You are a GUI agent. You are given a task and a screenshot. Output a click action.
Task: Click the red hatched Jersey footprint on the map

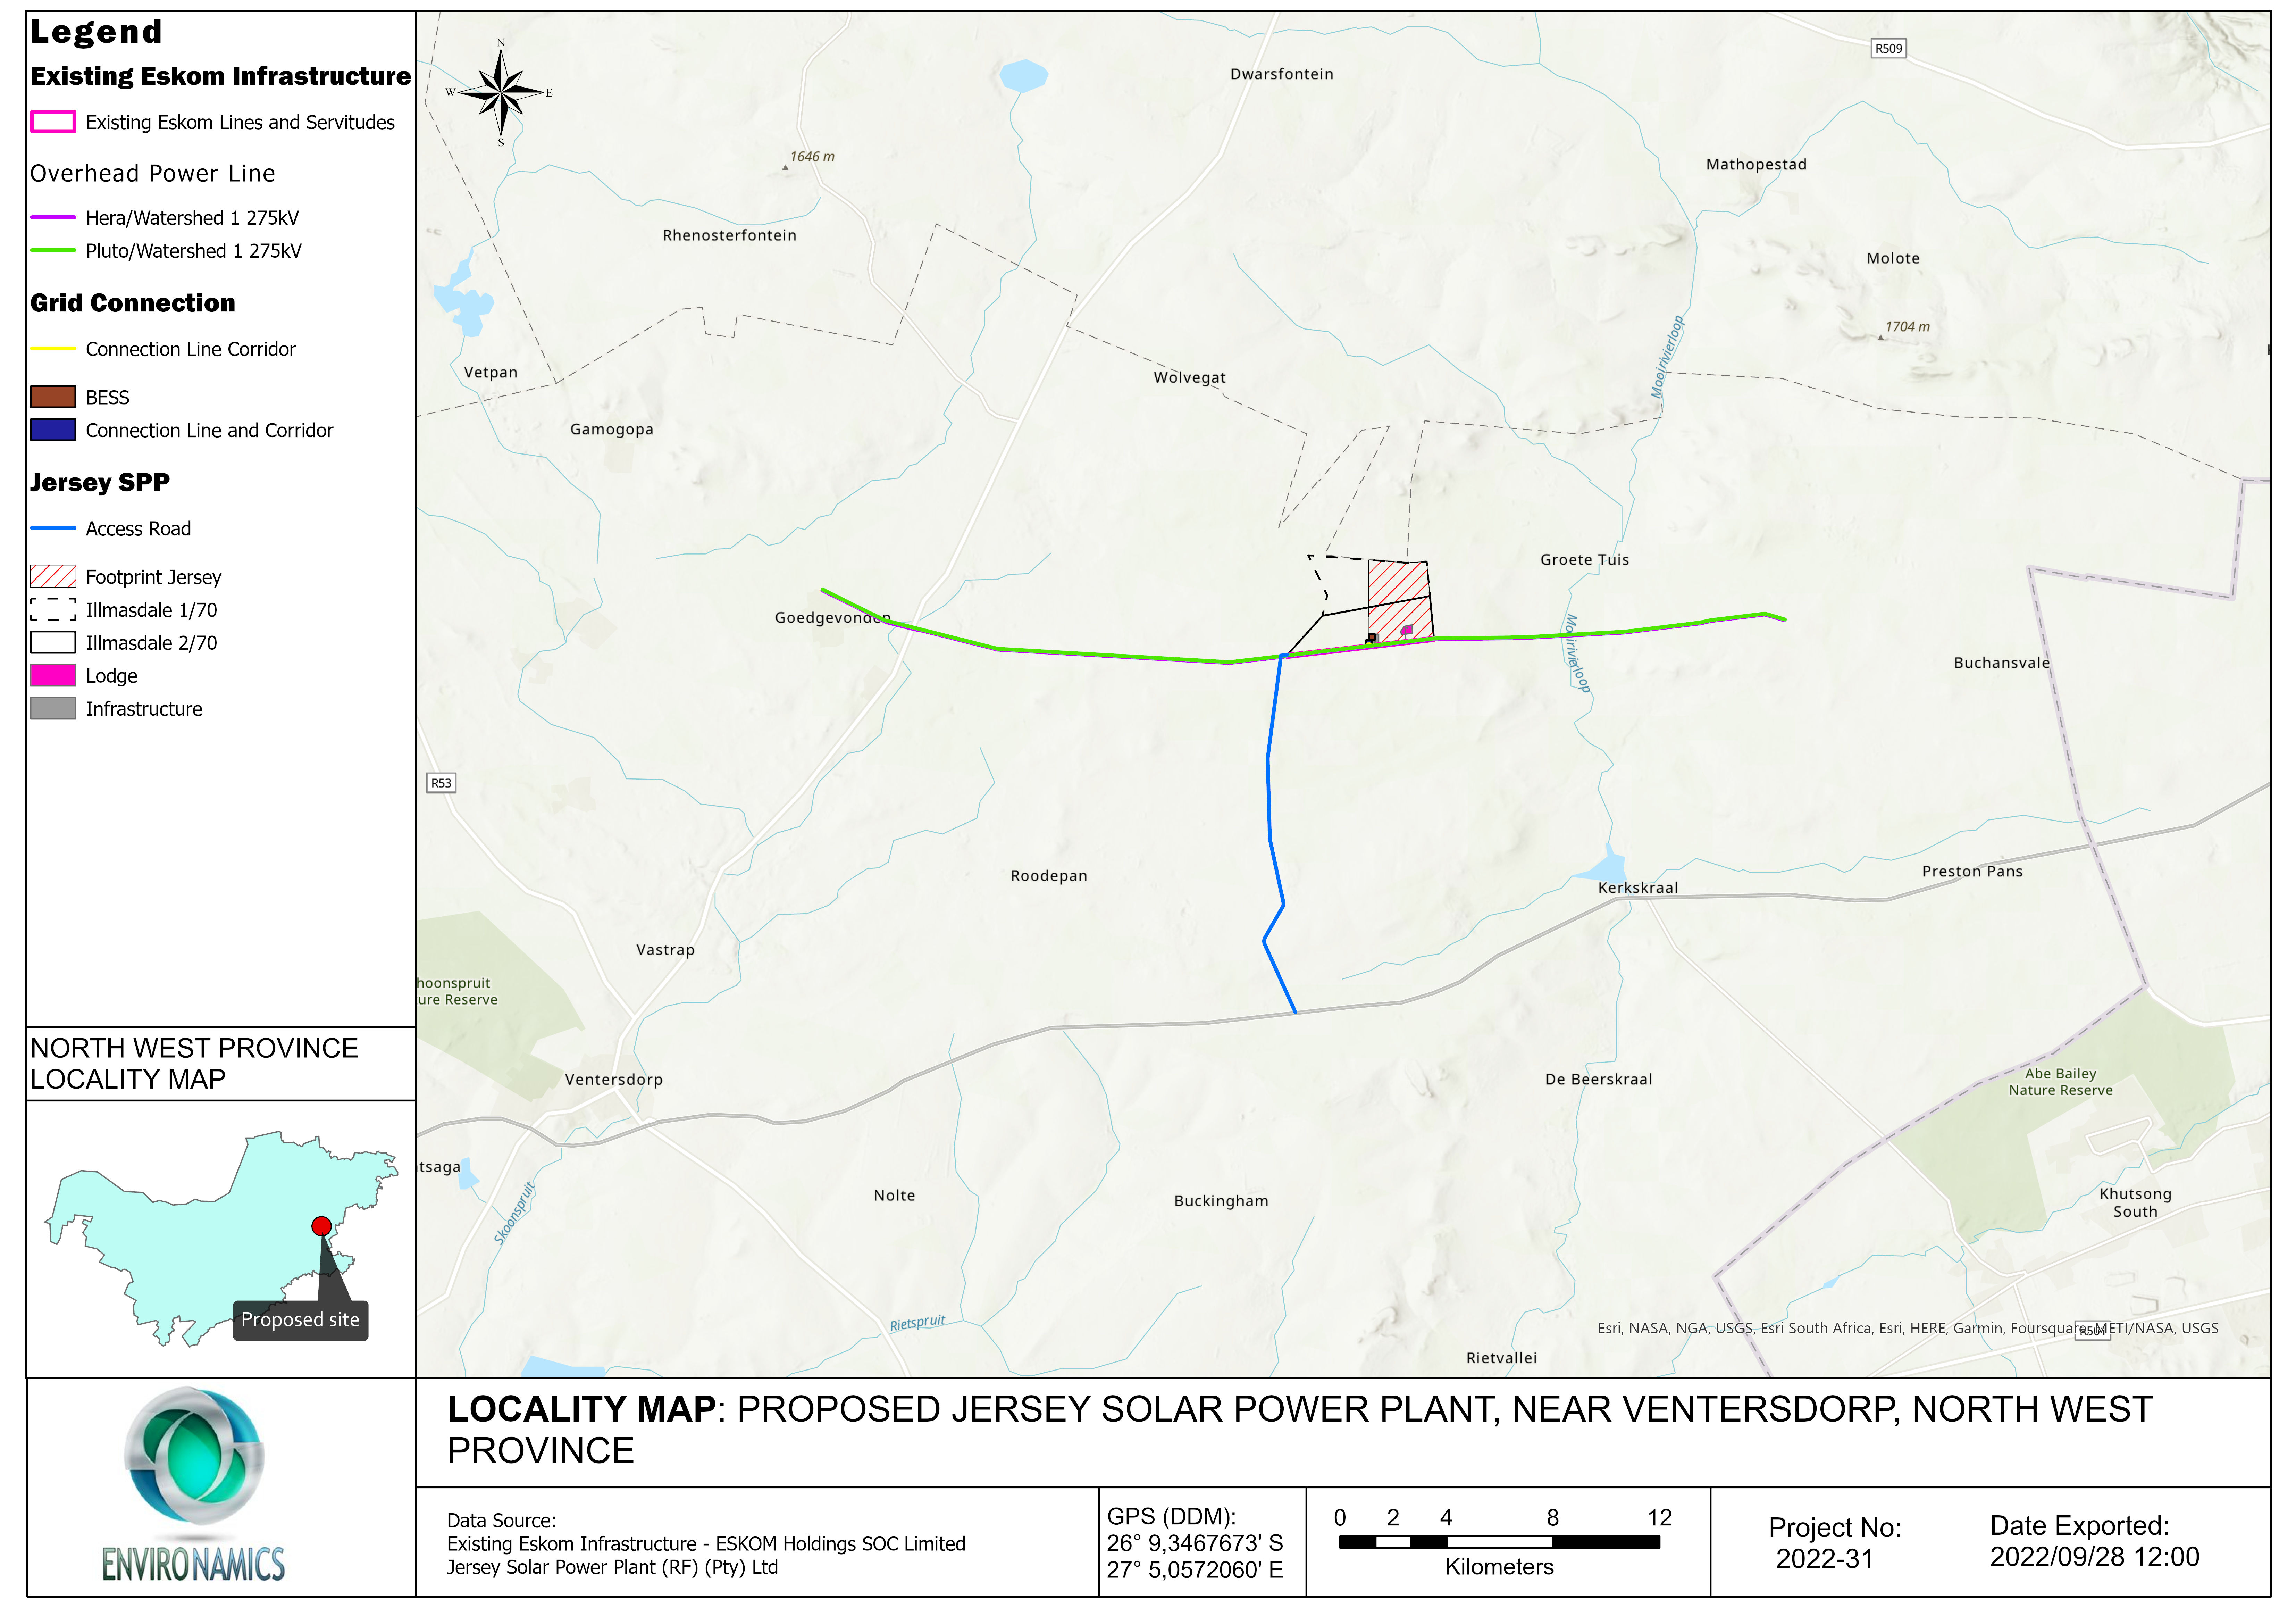(x=1400, y=601)
